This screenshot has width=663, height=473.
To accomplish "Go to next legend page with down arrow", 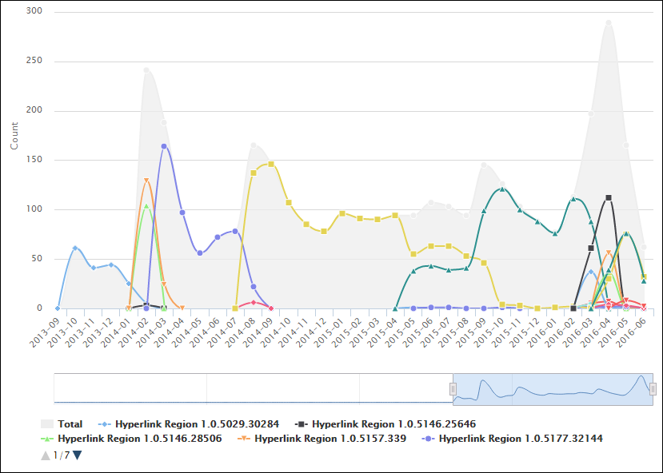I will 78,455.
